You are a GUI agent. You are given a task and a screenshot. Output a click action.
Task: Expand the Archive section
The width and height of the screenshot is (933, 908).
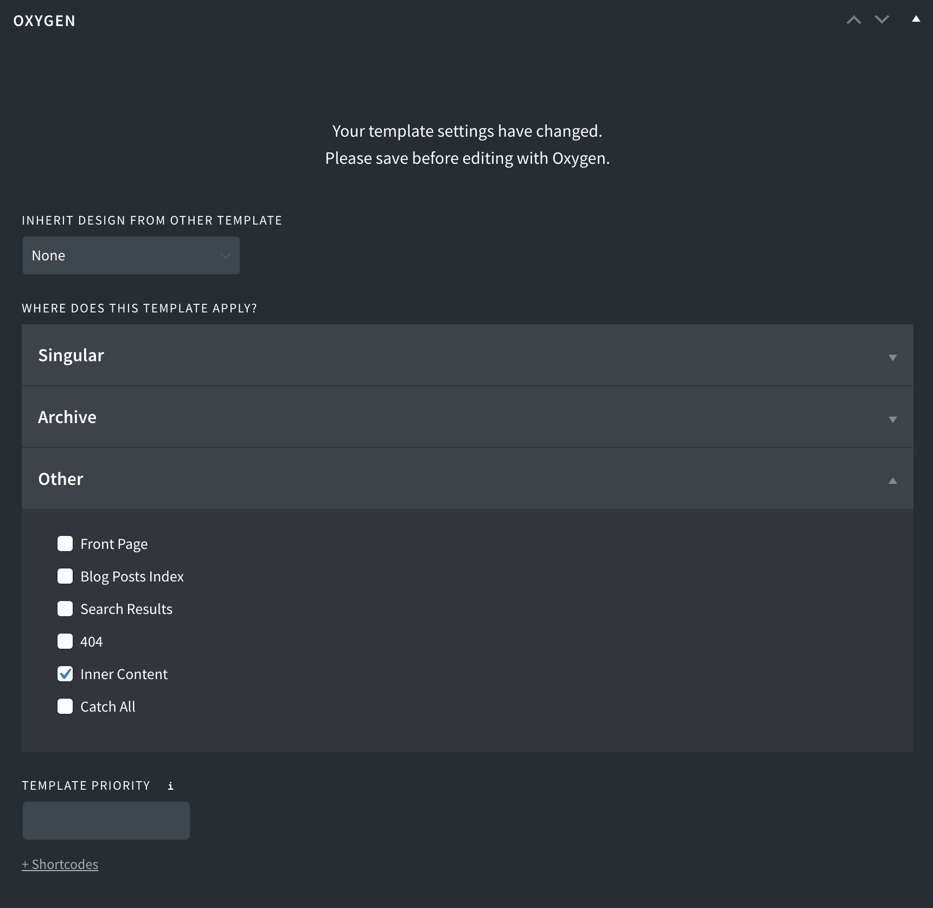[x=468, y=417]
